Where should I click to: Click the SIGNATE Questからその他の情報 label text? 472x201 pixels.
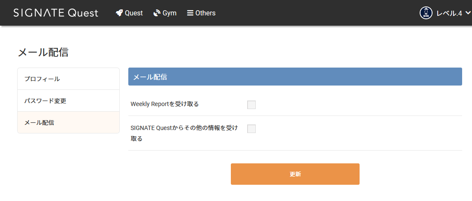click(x=184, y=127)
